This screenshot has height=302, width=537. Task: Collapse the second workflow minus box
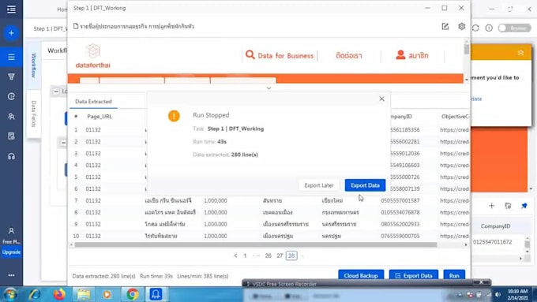[x=63, y=142]
